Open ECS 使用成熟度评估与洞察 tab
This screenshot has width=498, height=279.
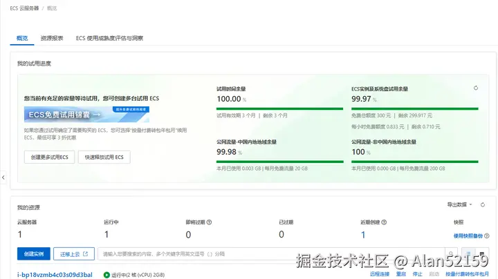coord(109,38)
